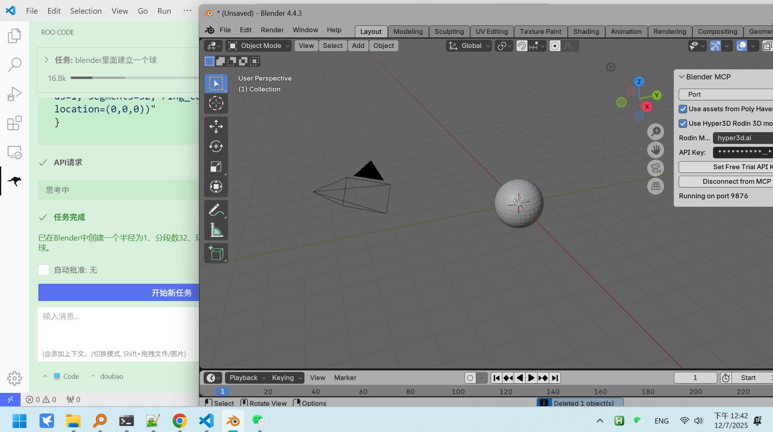The width and height of the screenshot is (773, 432).
Task: Expand the task header in Roo Code
Action: click(x=47, y=60)
